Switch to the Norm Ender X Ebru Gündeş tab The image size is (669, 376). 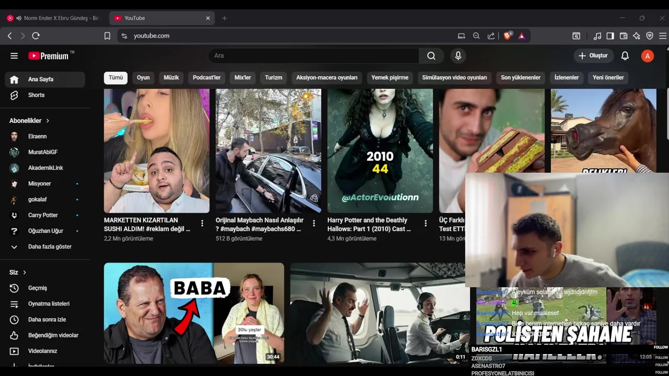pos(54,18)
